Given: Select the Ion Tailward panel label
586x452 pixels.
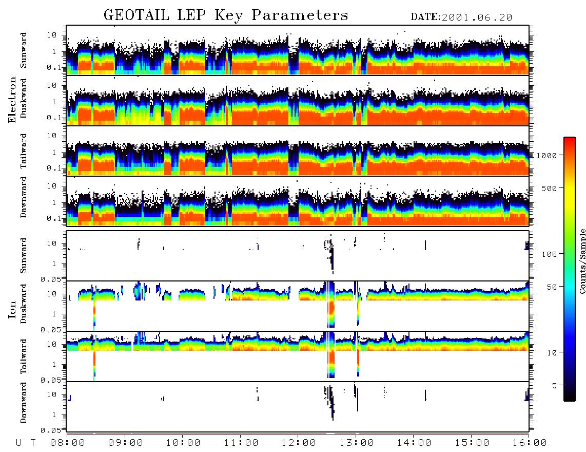Looking at the screenshot, I should [x=24, y=356].
